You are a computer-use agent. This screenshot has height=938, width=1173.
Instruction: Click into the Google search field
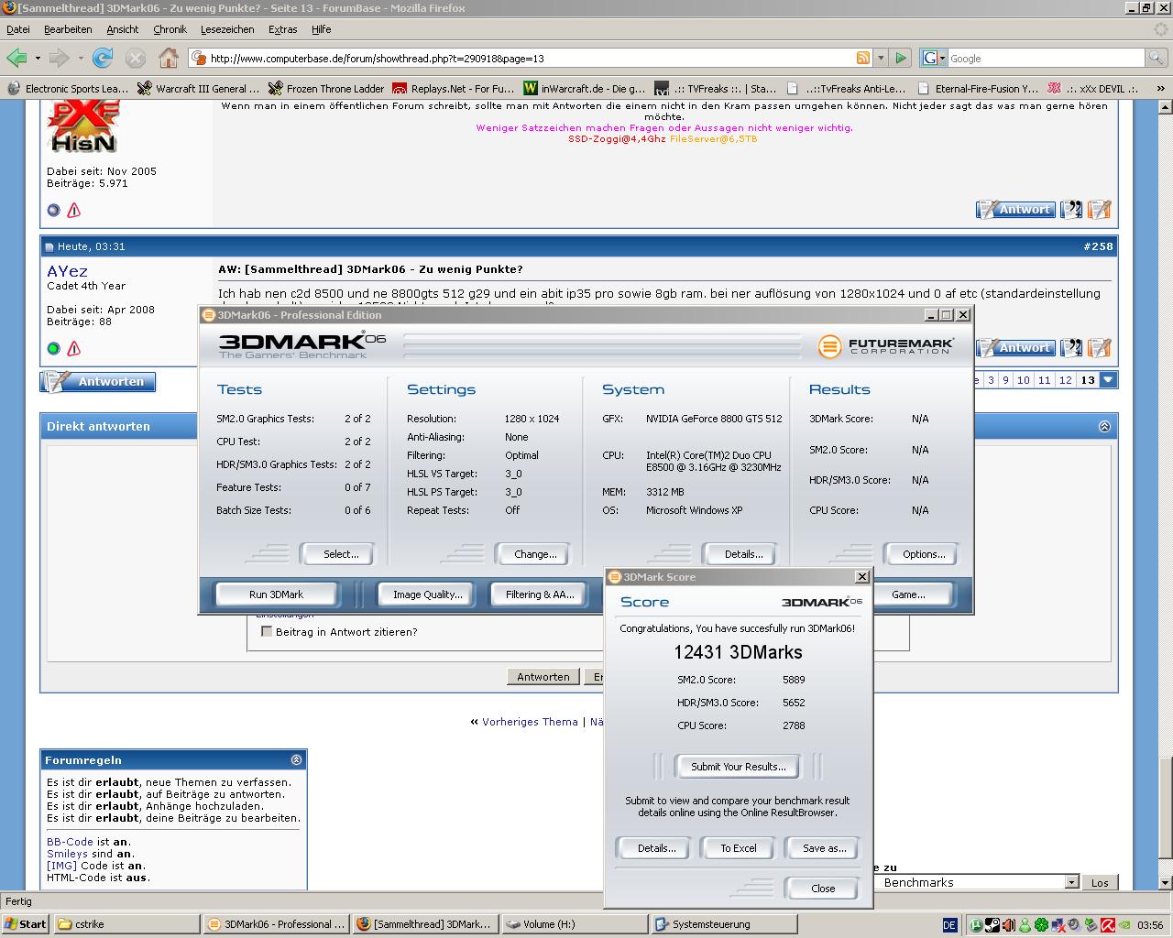coord(1047,58)
